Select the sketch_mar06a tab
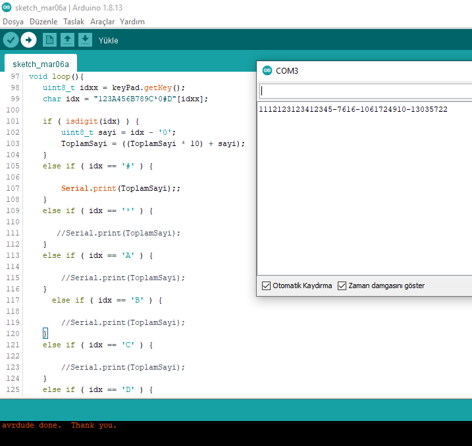This screenshot has width=472, height=446. 41,64
